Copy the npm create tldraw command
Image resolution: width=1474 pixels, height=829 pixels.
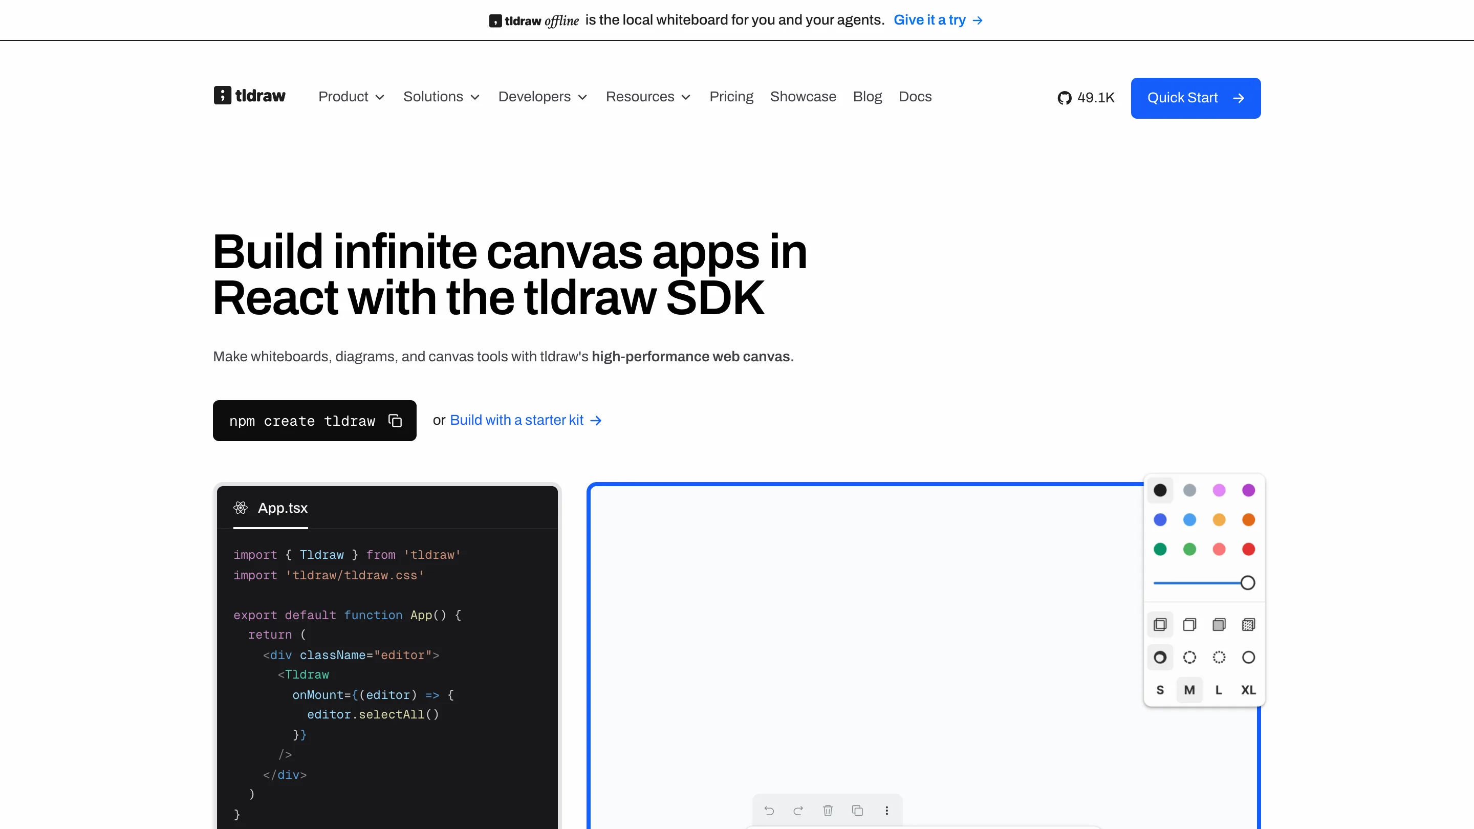pos(395,421)
